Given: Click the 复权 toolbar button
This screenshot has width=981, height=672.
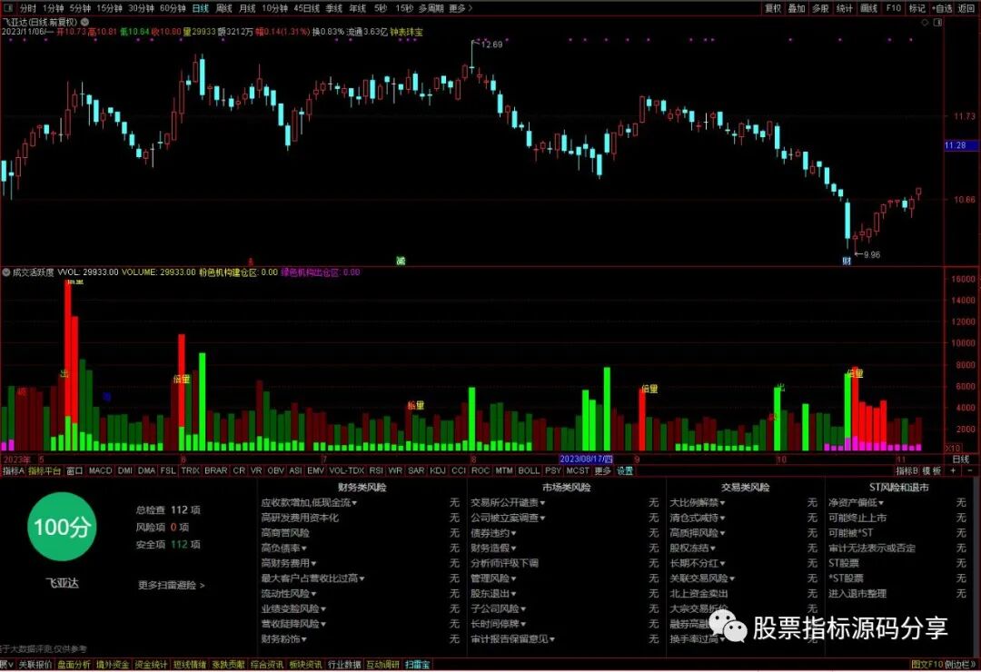Looking at the screenshot, I should [773, 8].
